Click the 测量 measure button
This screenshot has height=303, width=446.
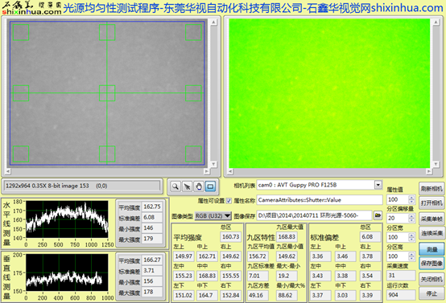tap(432, 249)
